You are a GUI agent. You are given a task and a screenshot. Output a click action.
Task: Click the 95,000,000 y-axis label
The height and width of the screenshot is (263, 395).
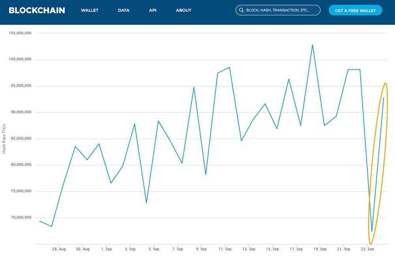point(21,86)
